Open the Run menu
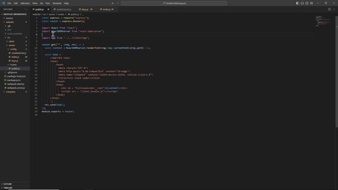The image size is (338, 190). click(48, 3)
